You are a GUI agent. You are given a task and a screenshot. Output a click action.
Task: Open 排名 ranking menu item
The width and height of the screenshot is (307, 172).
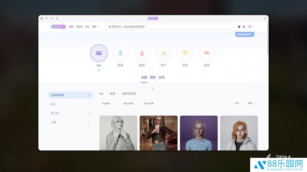(87, 27)
